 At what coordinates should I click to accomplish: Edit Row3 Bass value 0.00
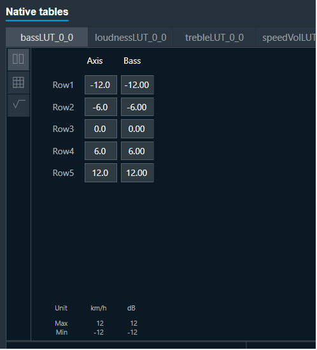coord(137,129)
